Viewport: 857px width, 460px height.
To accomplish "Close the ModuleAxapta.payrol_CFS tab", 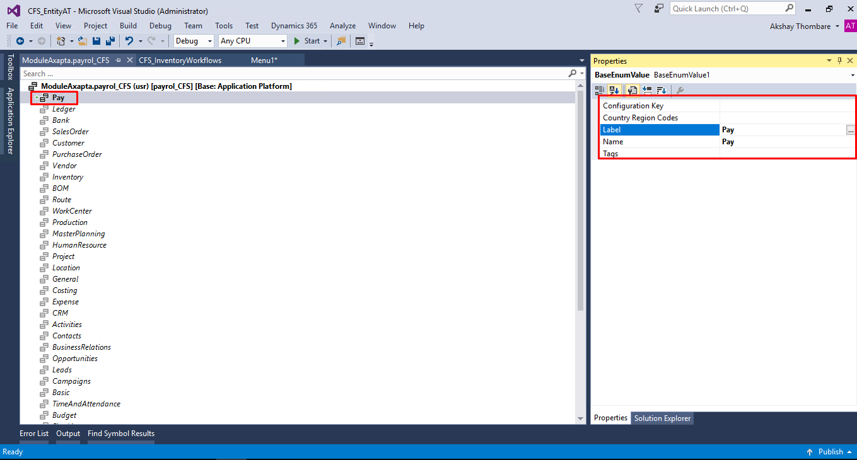I will click(x=129, y=60).
